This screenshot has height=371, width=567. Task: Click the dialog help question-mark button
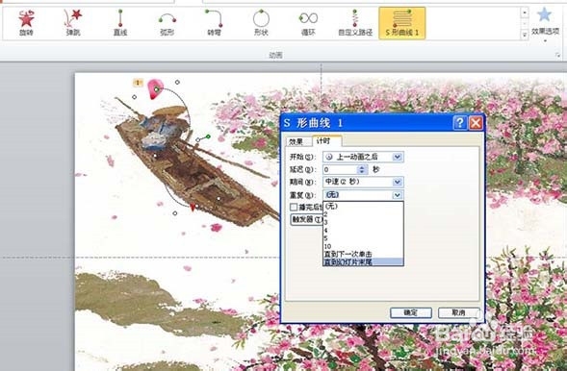point(460,123)
